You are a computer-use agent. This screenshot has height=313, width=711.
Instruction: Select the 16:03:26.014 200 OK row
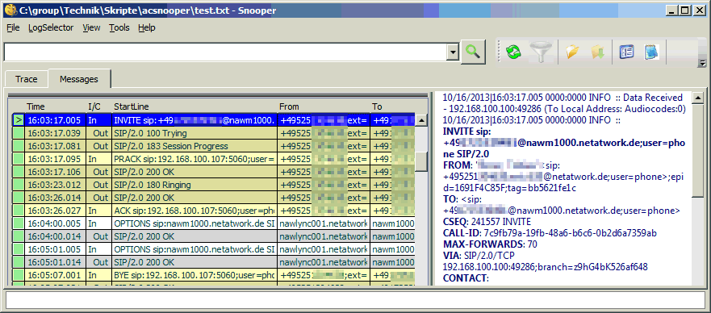[x=213, y=198]
